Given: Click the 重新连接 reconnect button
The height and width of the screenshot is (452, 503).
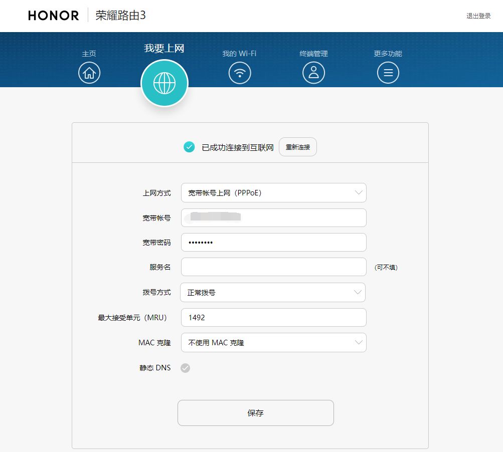Looking at the screenshot, I should point(297,147).
